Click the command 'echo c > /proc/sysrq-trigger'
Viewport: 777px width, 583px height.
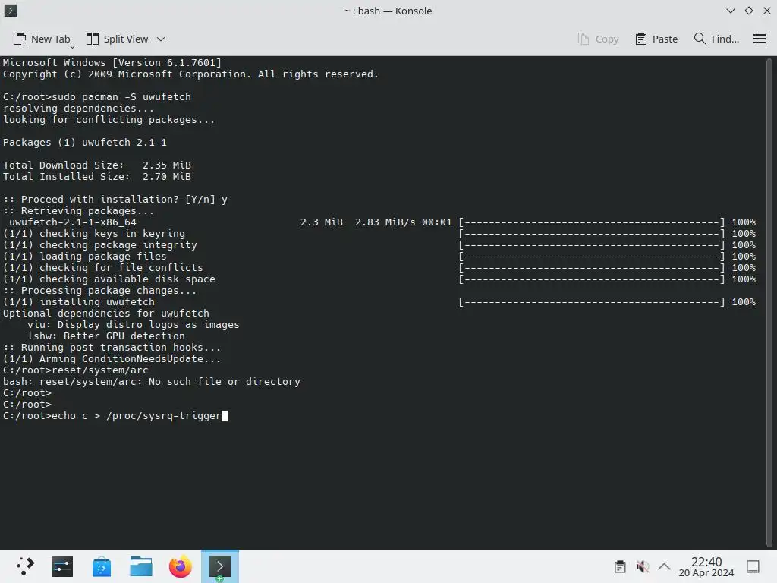(137, 416)
